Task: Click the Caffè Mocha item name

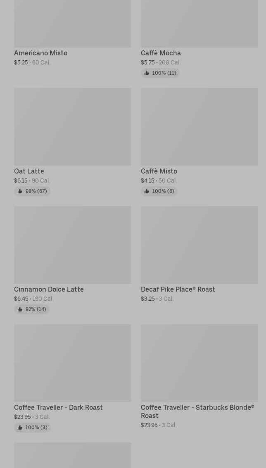Action: [x=161, y=53]
